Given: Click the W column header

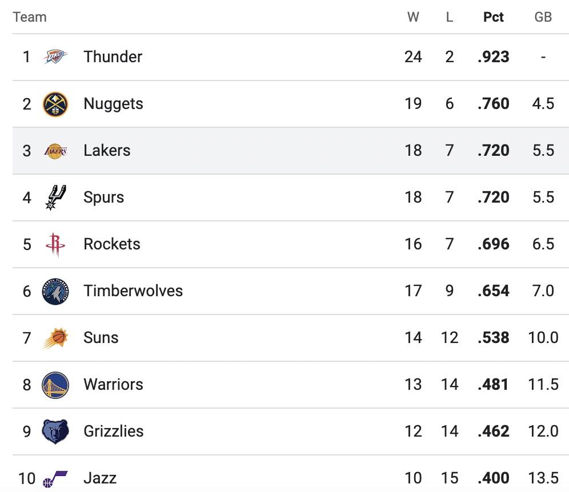Looking at the screenshot, I should [413, 17].
